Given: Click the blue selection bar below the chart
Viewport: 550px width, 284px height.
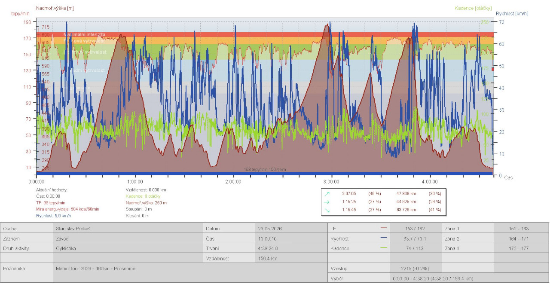Looking at the screenshot, I should (x=264, y=174).
